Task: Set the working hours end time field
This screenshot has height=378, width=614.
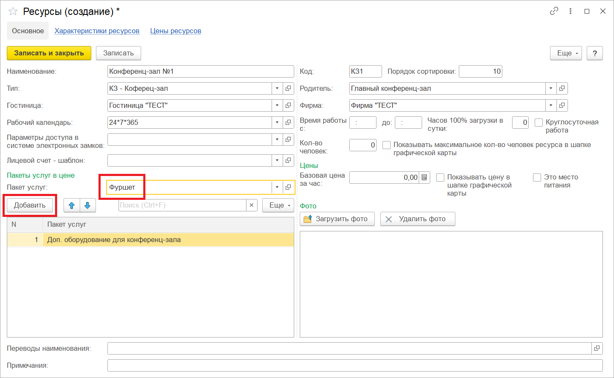Action: pyautogui.click(x=408, y=122)
